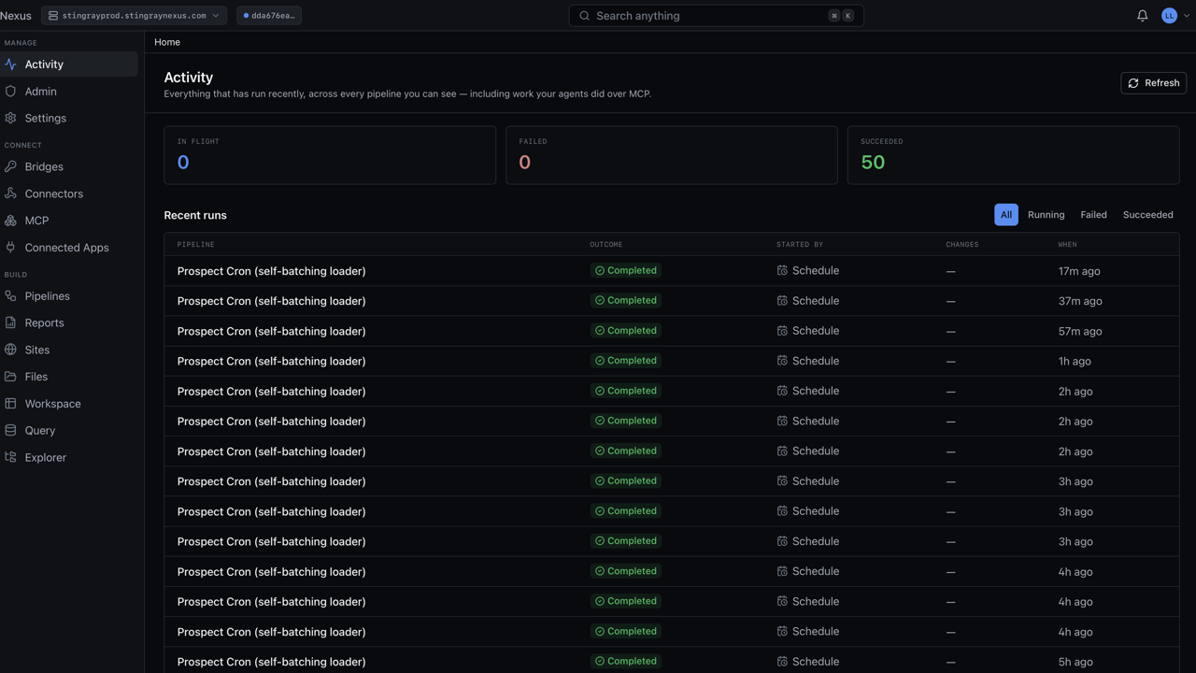Click Prospect Cron in the 5h ago row

271,662
